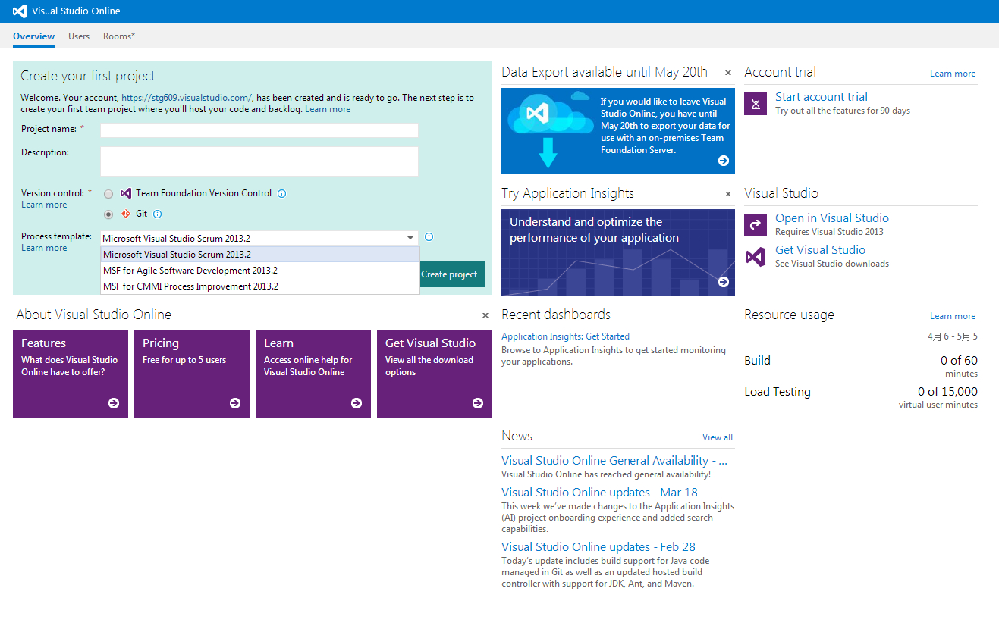Screen dimensions: 999x626
Task: Click arrow icon on Data Export banner
Action: [724, 161]
